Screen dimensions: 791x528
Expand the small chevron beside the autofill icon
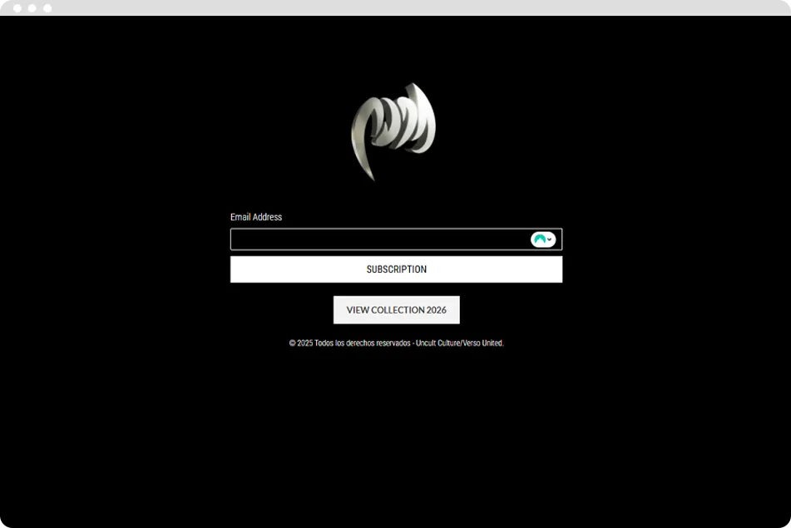tap(550, 239)
